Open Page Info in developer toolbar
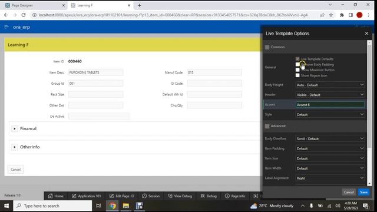Viewport: 377px width, 212px height. tap(235, 196)
